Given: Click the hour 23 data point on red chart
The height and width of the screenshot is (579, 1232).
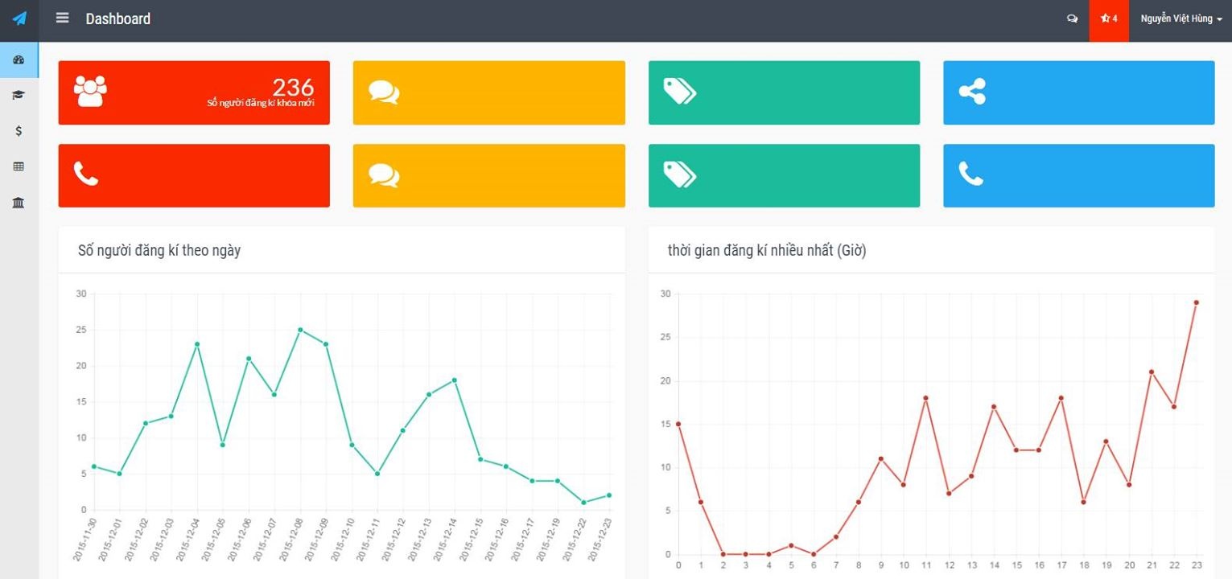Looking at the screenshot, I should point(1197,302).
